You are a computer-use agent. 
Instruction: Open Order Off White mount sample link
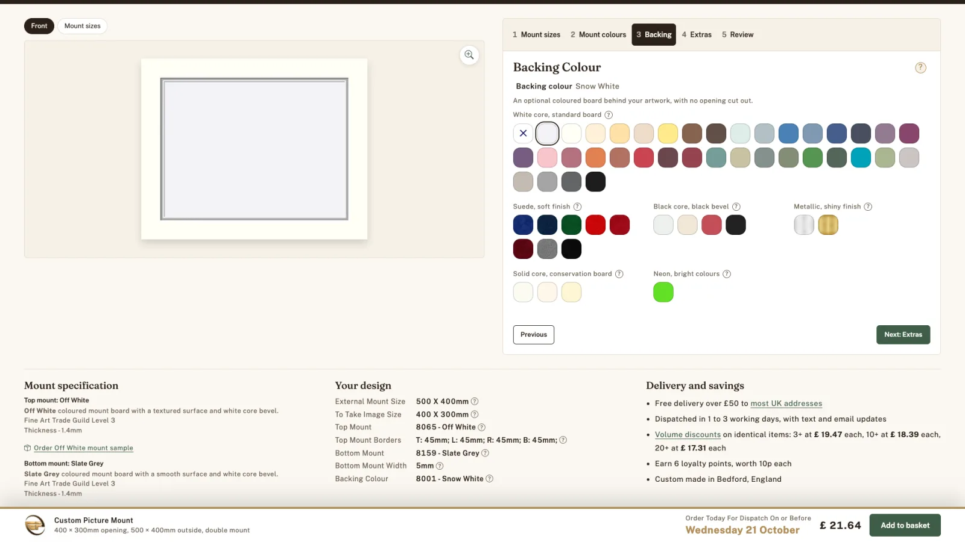click(83, 448)
